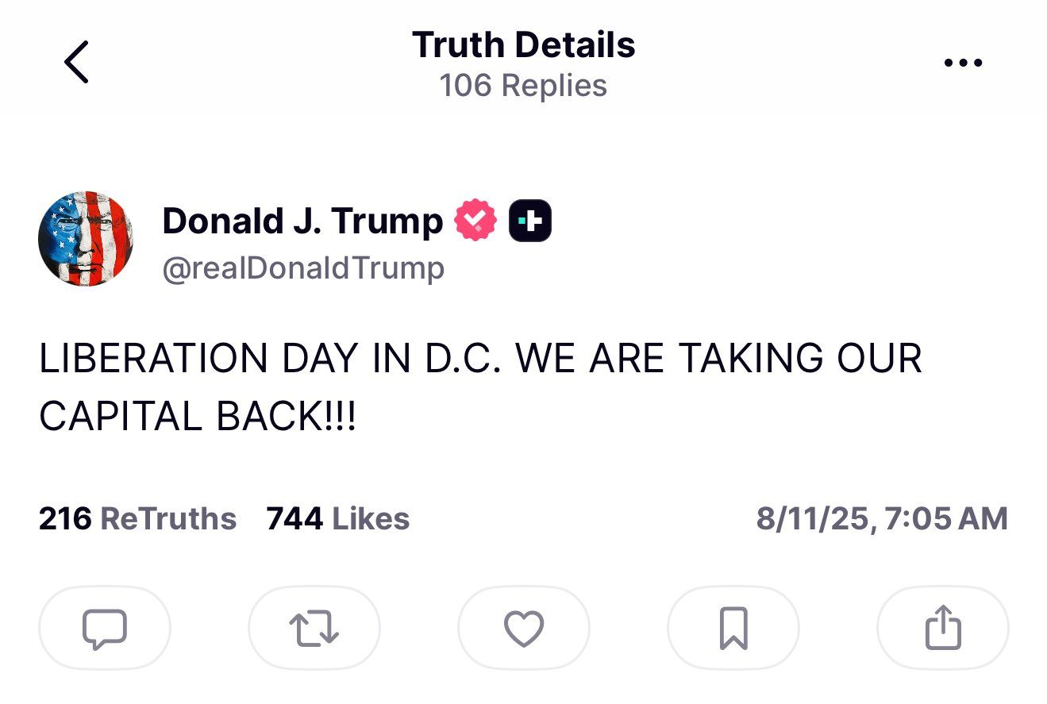Open the three-dot more options menu
Image resolution: width=1047 pixels, height=704 pixels.
[x=964, y=63]
